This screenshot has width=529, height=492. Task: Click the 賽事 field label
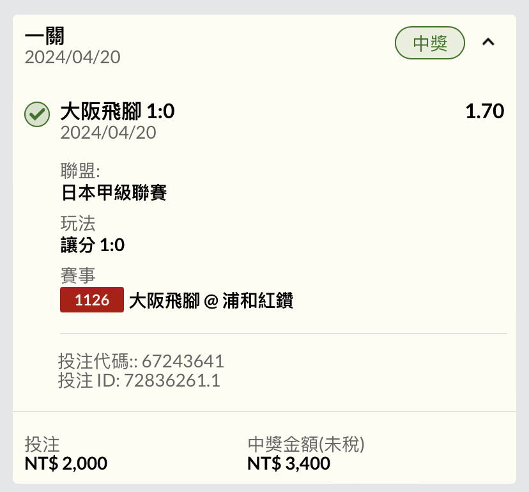tap(78, 275)
